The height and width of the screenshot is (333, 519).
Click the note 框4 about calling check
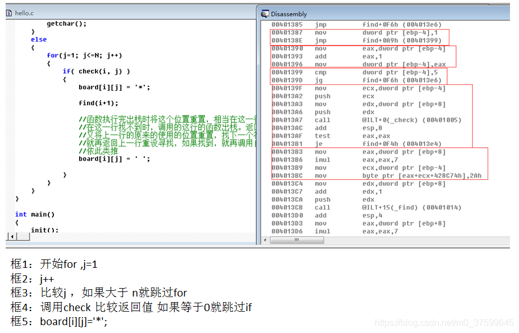point(131,307)
